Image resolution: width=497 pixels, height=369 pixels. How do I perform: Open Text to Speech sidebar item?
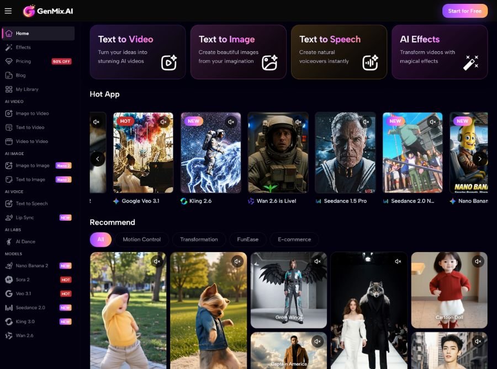(x=31, y=204)
